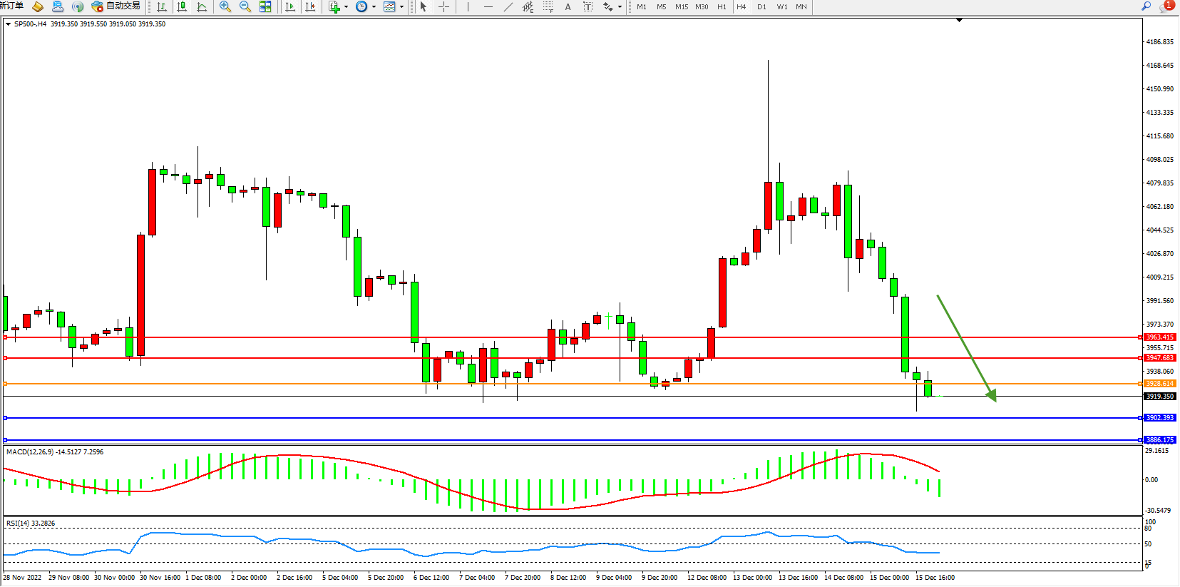Viewport: 1180px width, 587px height.
Task: Select the Fibonacci retracement tool
Action: (x=548, y=6)
